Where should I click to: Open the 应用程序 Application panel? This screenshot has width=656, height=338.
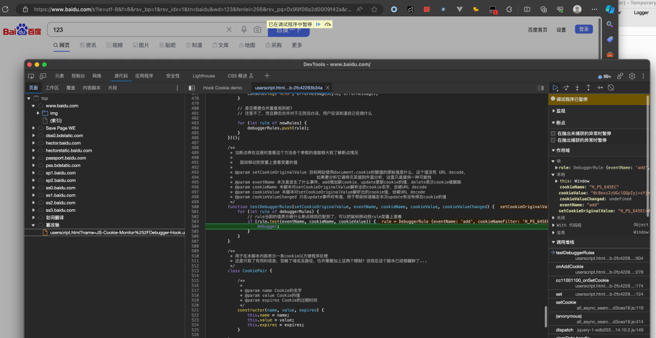point(145,76)
